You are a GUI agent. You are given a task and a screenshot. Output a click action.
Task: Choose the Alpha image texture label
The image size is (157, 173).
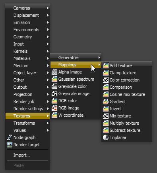coord(70,72)
